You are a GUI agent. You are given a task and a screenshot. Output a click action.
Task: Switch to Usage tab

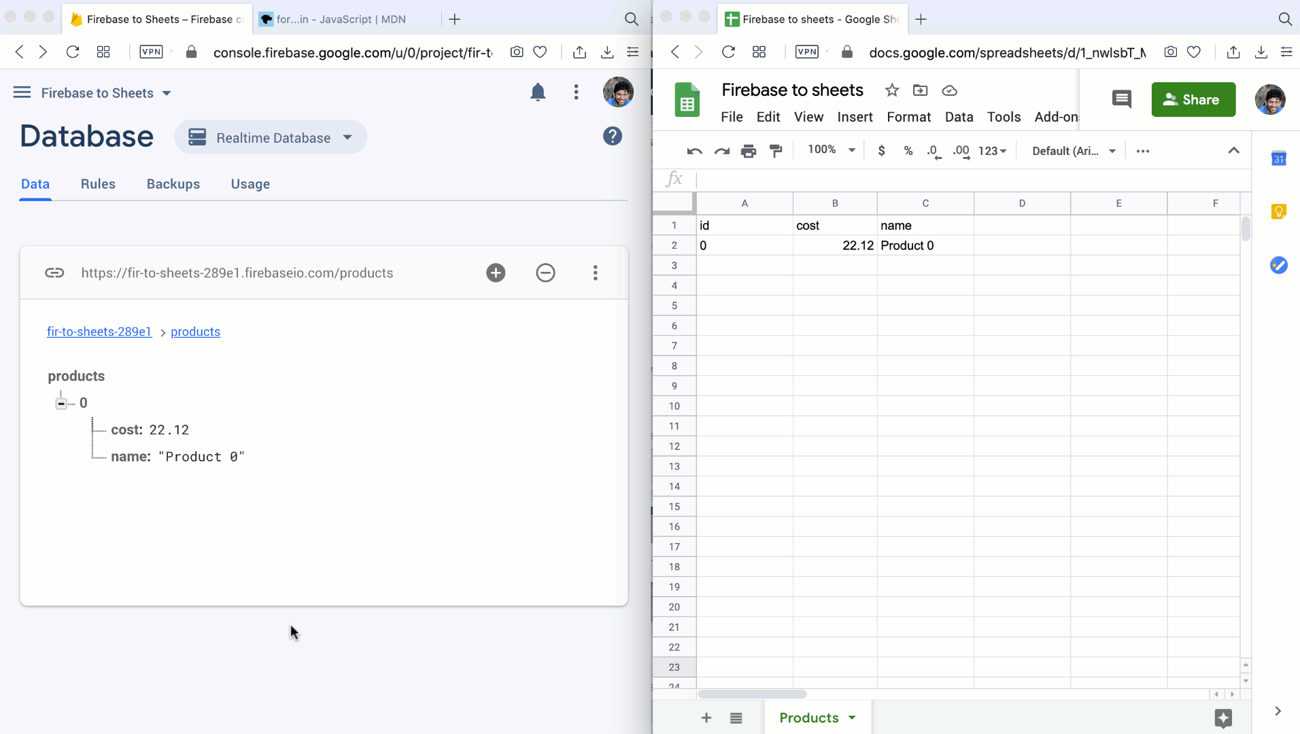click(250, 184)
